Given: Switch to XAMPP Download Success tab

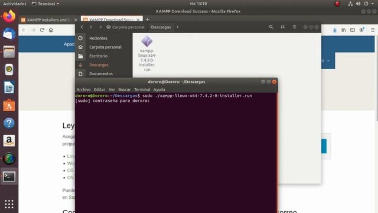Looking at the screenshot, I should pos(109,20).
